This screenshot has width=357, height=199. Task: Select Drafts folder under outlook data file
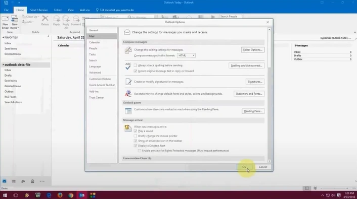click(x=8, y=76)
